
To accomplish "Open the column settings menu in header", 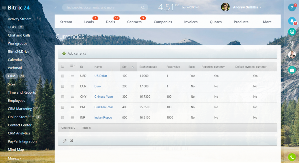I will pos(72,66).
